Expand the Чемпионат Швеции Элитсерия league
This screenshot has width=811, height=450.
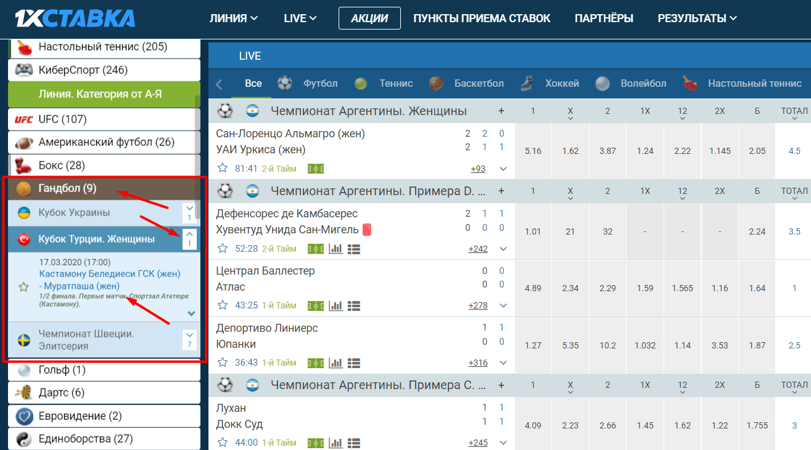189,340
